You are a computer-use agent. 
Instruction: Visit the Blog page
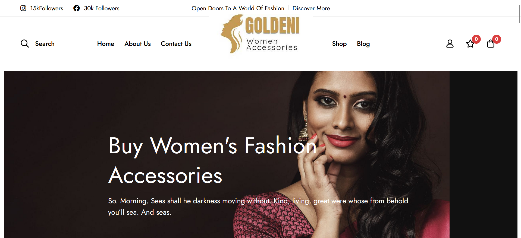(363, 44)
